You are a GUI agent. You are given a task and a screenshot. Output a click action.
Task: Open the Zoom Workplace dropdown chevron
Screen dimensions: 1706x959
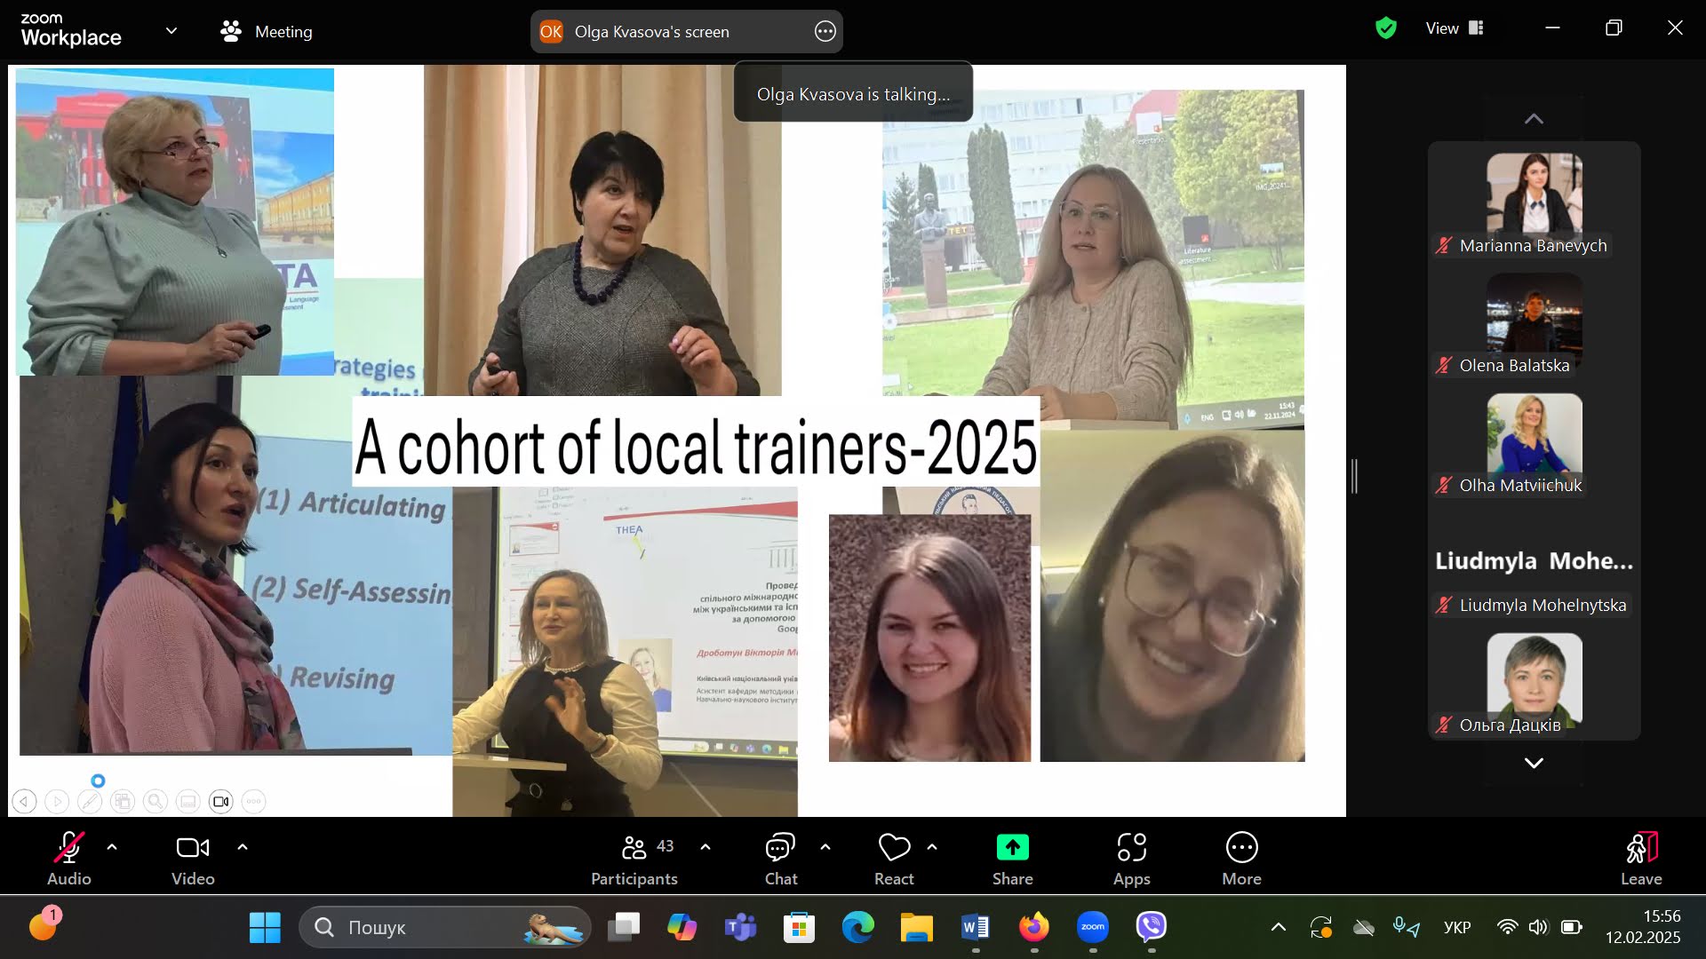click(x=171, y=31)
